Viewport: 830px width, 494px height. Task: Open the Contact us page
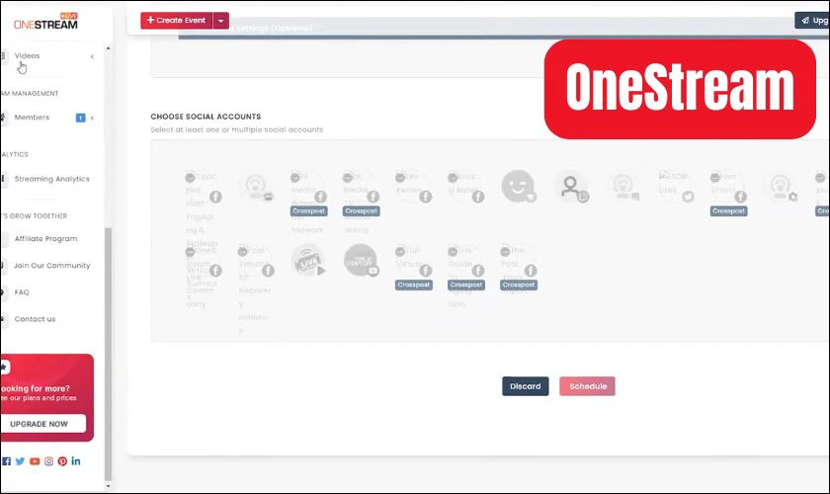pyautogui.click(x=35, y=319)
